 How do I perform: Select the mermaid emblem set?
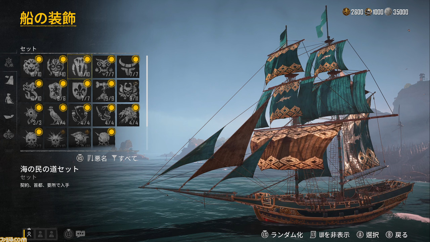32,91
